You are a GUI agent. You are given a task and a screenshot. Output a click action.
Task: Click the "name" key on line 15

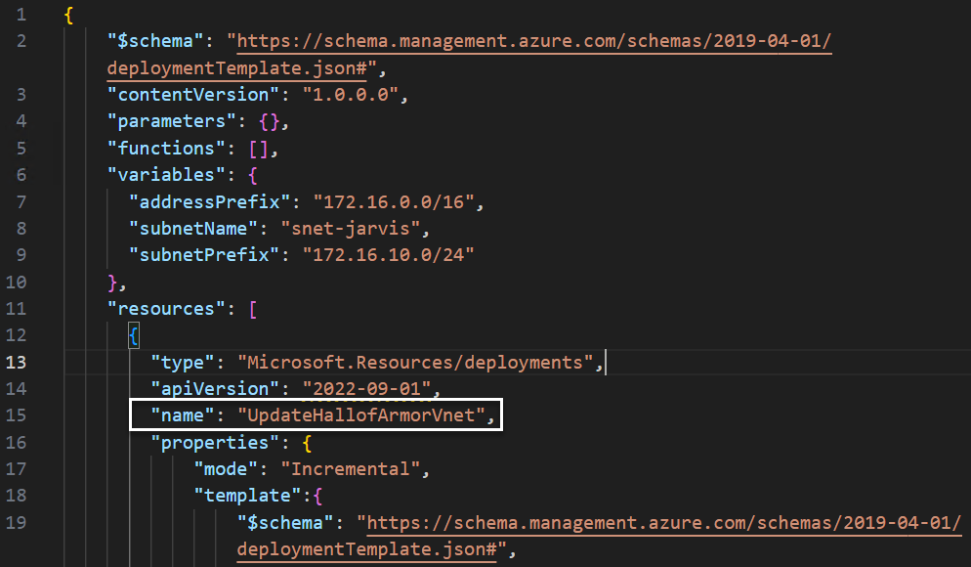[183, 415]
